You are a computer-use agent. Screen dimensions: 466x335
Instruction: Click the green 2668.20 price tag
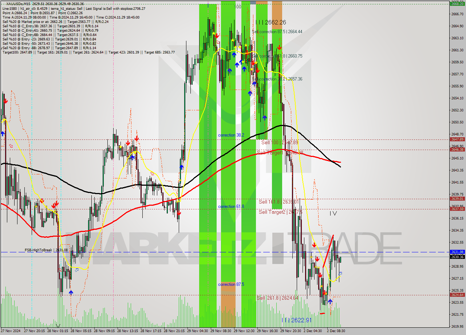(x=457, y=4)
